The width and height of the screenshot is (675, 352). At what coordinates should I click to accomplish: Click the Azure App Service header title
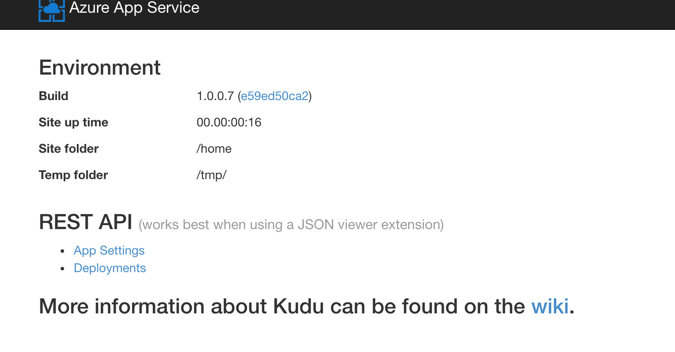tap(134, 7)
